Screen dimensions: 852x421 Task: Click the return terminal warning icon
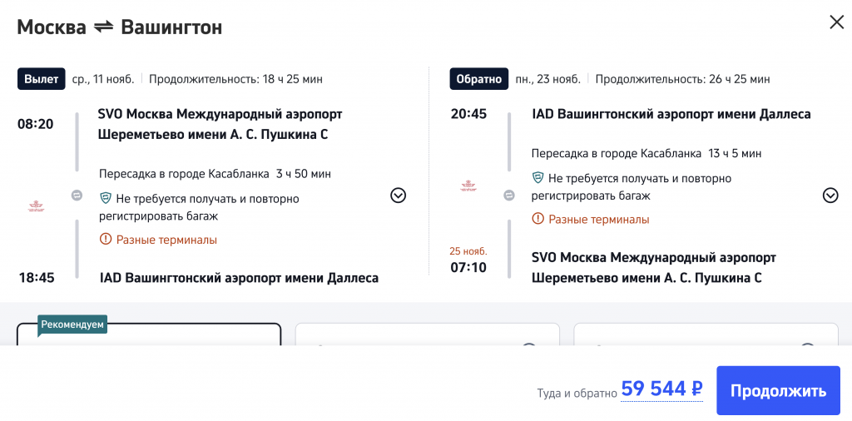[x=538, y=220]
